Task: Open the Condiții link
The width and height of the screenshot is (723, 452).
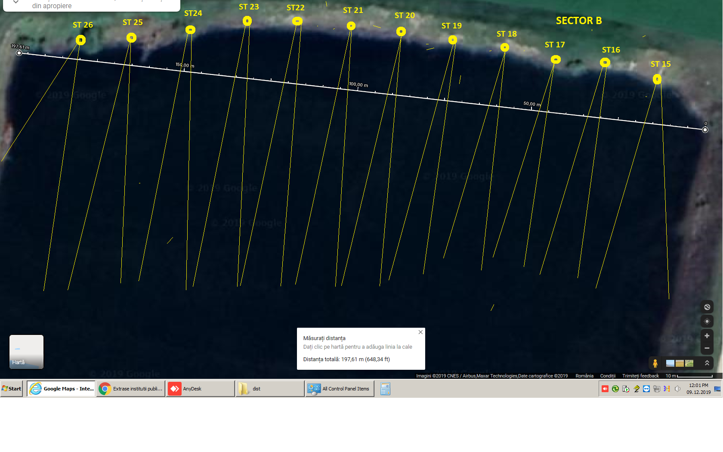Action: pos(608,376)
